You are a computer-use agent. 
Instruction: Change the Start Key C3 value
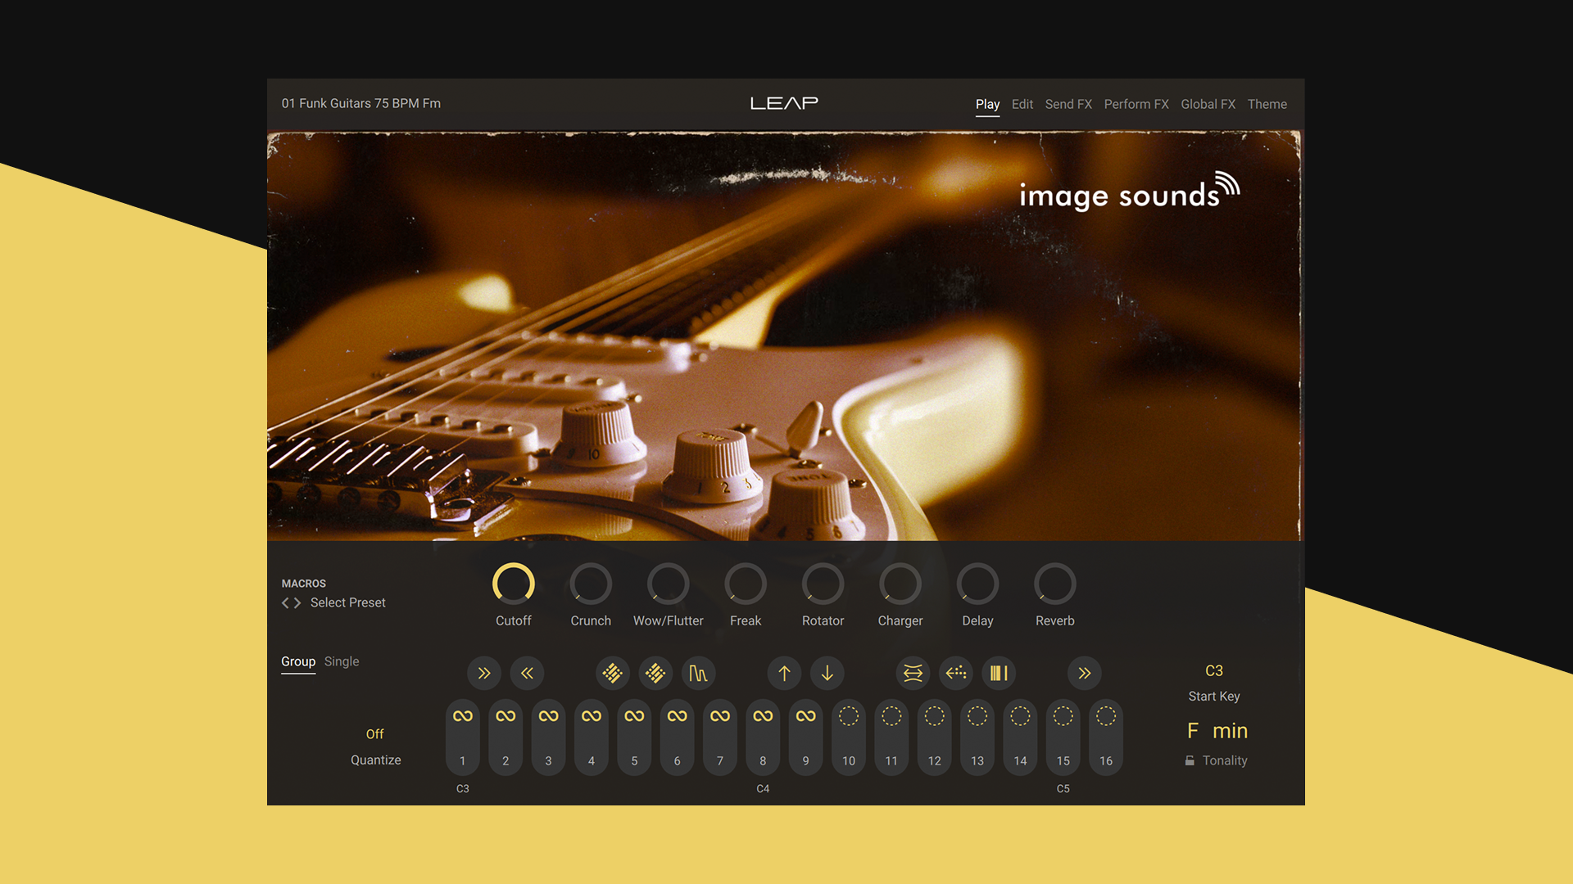click(x=1214, y=670)
